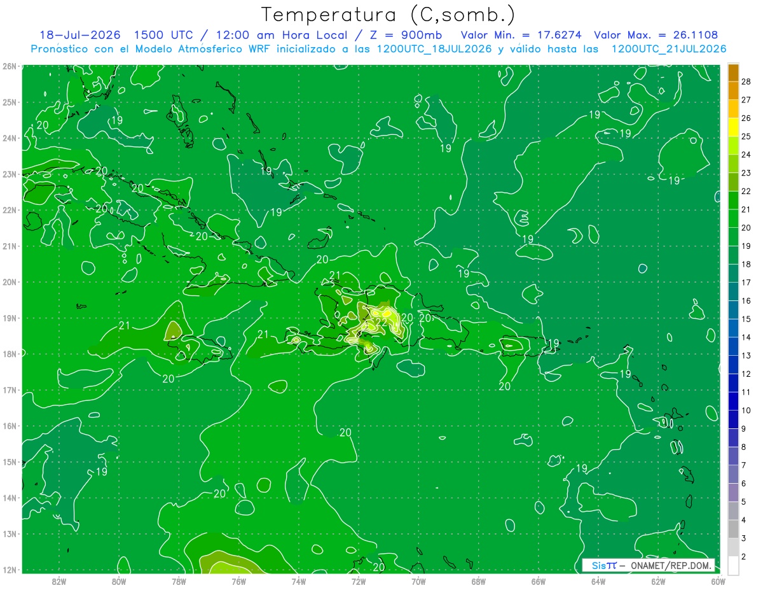The image size is (763, 590).
Task: Click the "23" label on the color scale
Action: click(x=747, y=173)
